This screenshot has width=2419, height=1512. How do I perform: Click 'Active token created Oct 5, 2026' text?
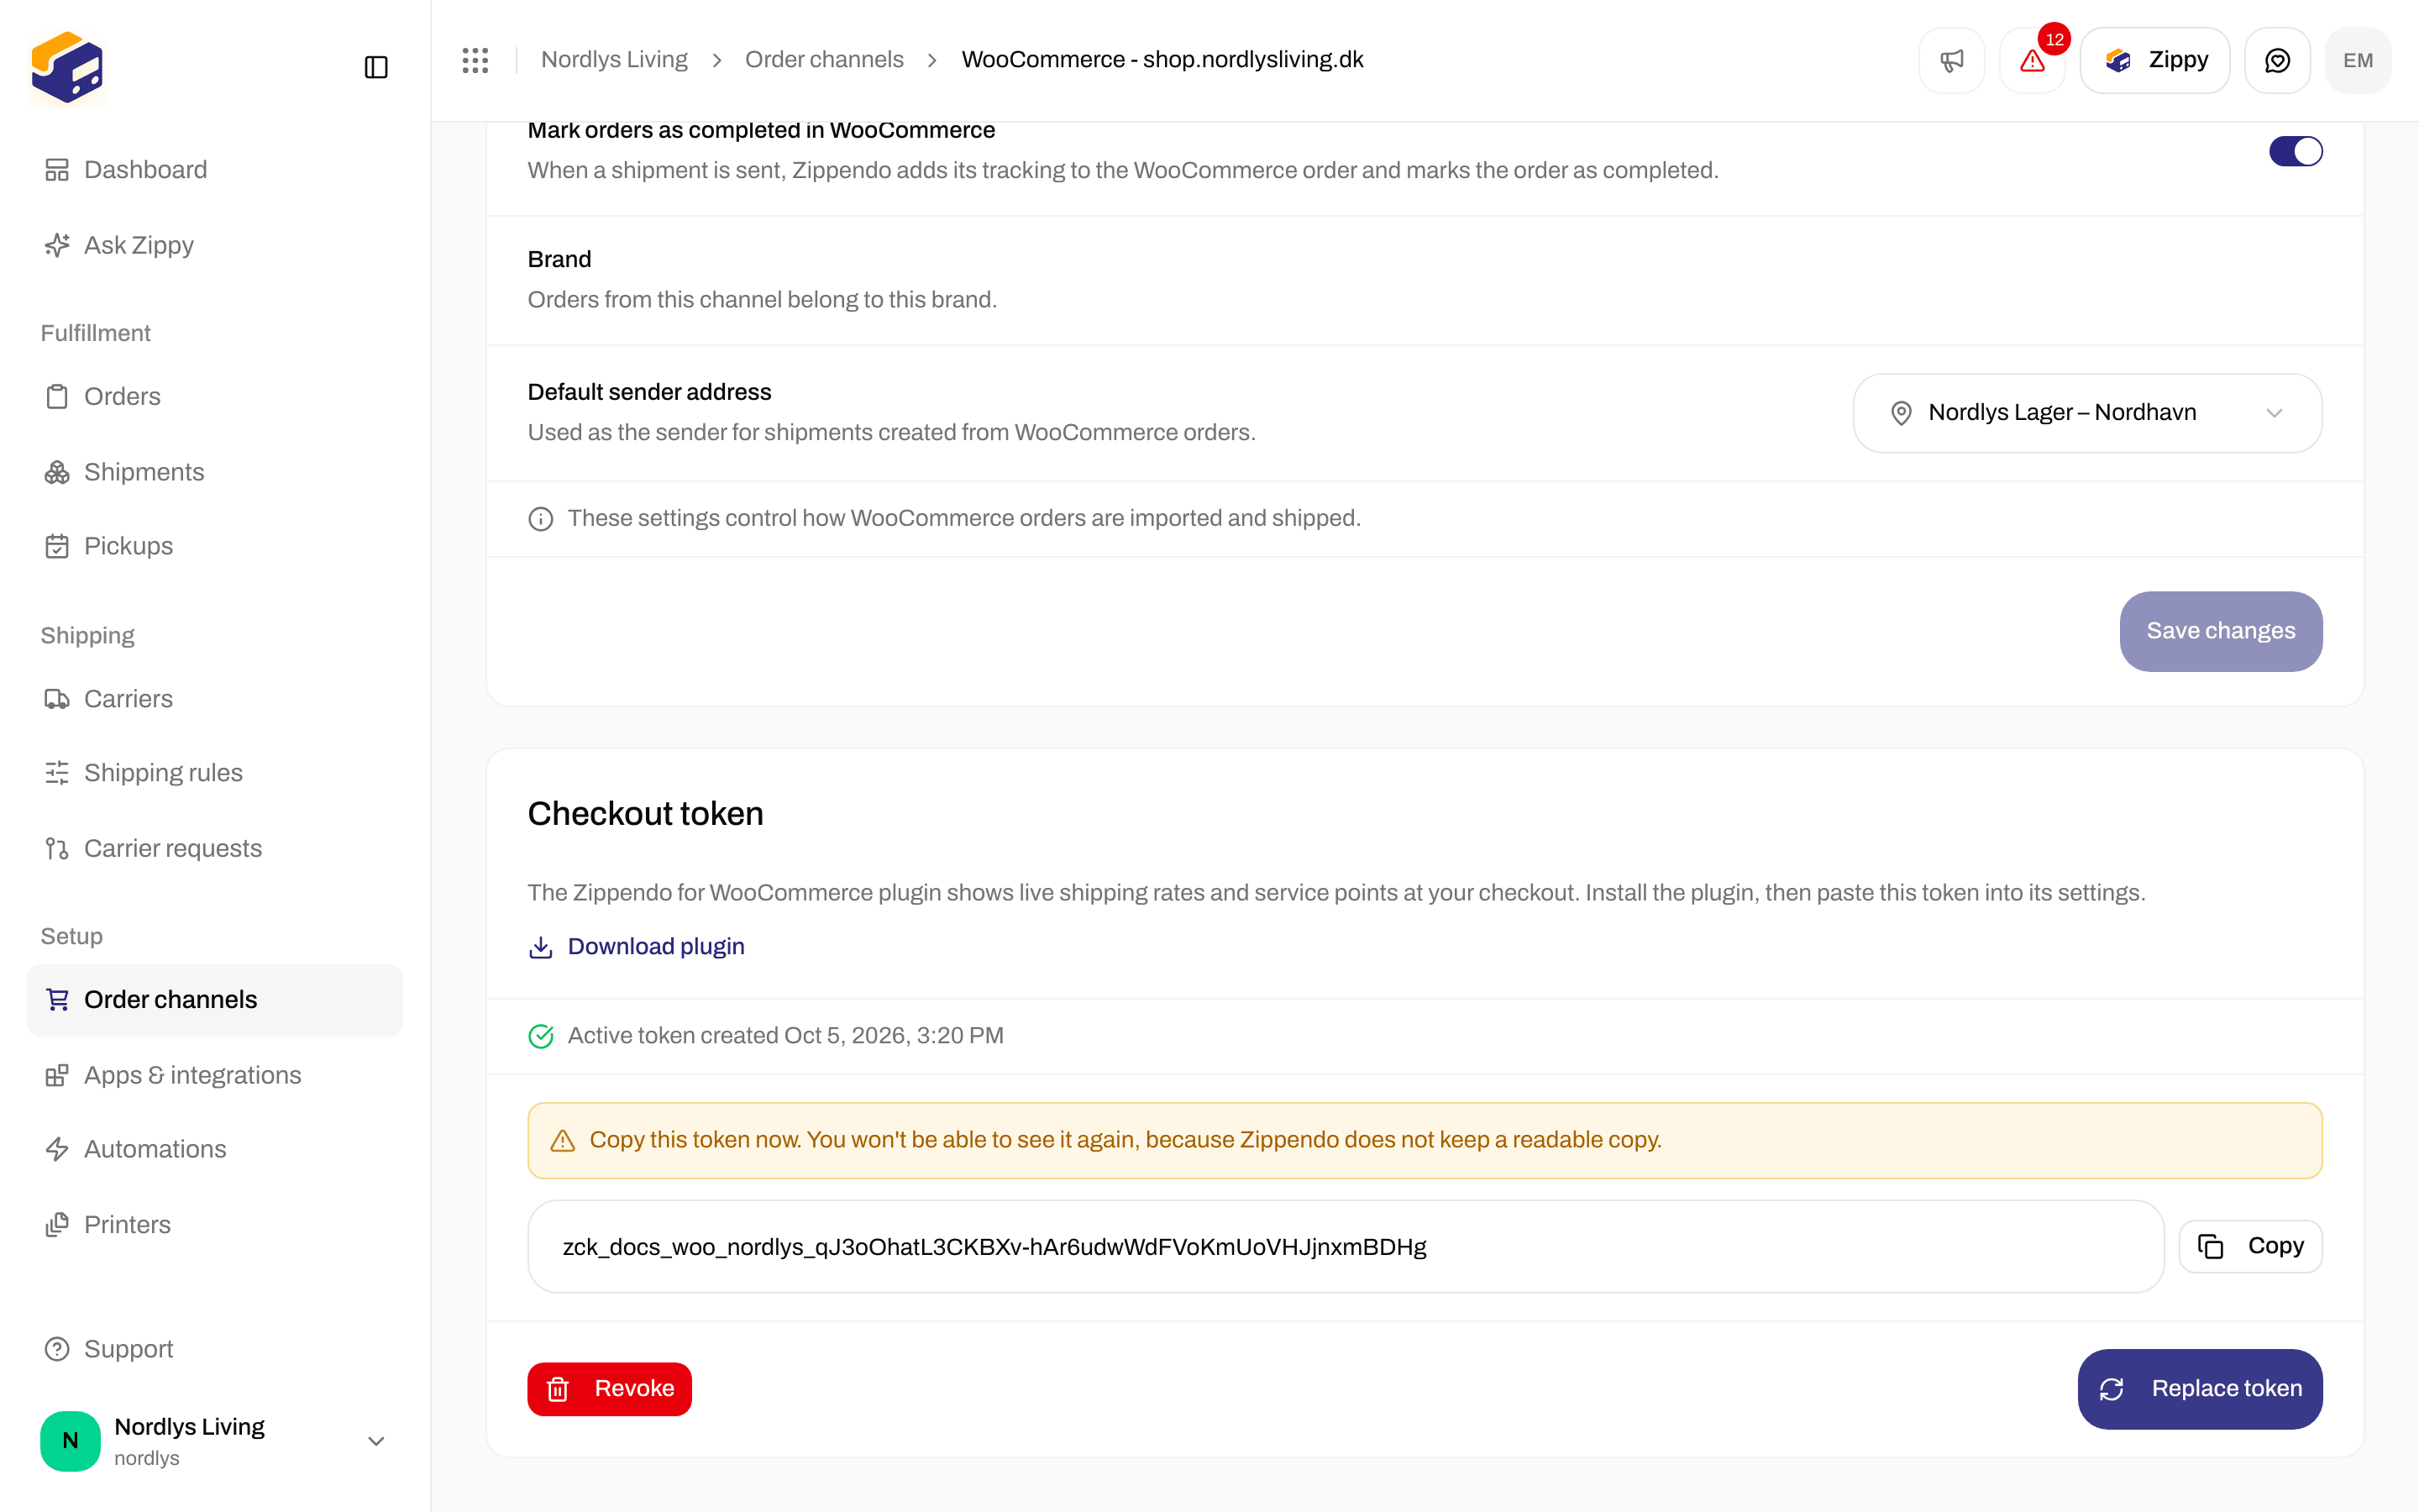[785, 1036]
